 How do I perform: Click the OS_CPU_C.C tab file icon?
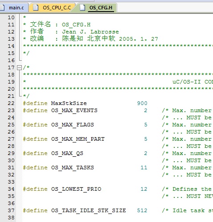coord(36,8)
